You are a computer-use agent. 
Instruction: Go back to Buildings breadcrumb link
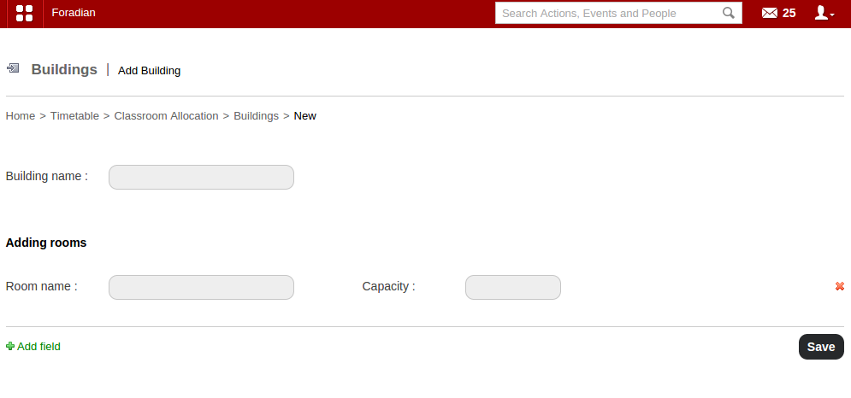tap(256, 116)
